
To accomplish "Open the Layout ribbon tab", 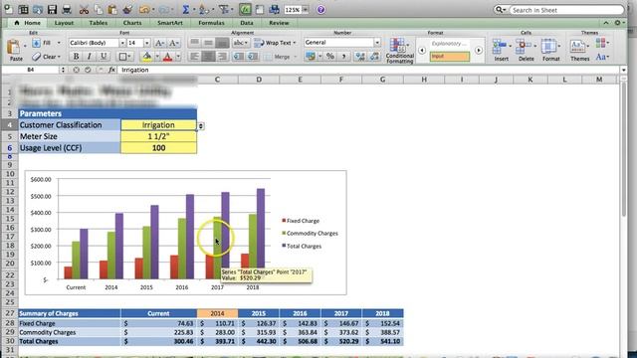I will click(64, 23).
